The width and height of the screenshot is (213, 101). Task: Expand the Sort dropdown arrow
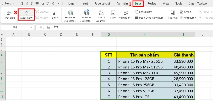pos(58,18)
